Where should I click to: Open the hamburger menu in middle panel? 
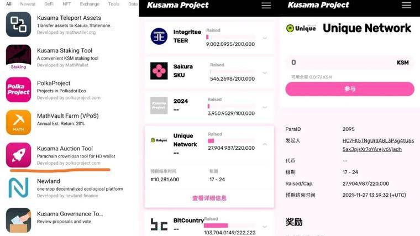[x=266, y=6]
